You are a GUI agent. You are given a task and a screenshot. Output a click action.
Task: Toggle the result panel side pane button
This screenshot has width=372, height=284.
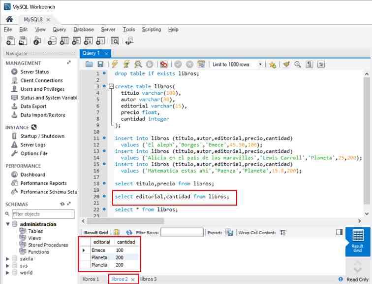pyautogui.click(x=339, y=232)
